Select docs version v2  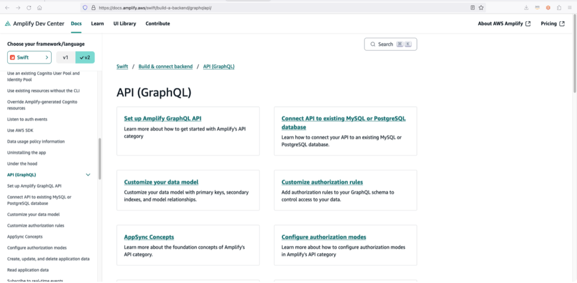(85, 57)
